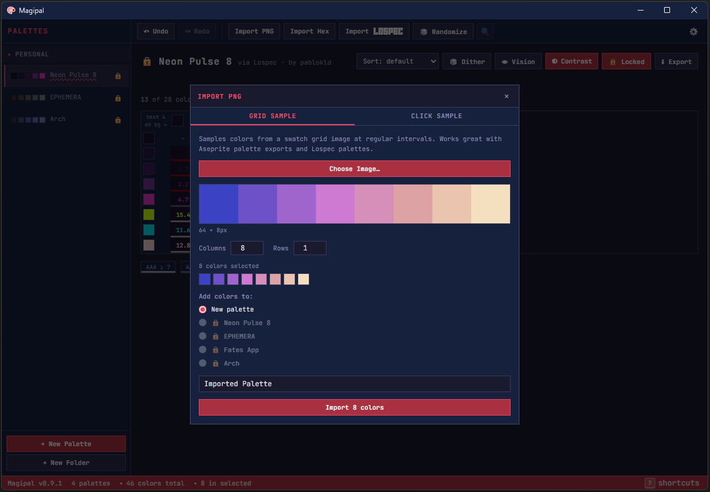Click the search magnifier icon
Image resolution: width=710 pixels, height=492 pixels.
pyautogui.click(x=485, y=31)
